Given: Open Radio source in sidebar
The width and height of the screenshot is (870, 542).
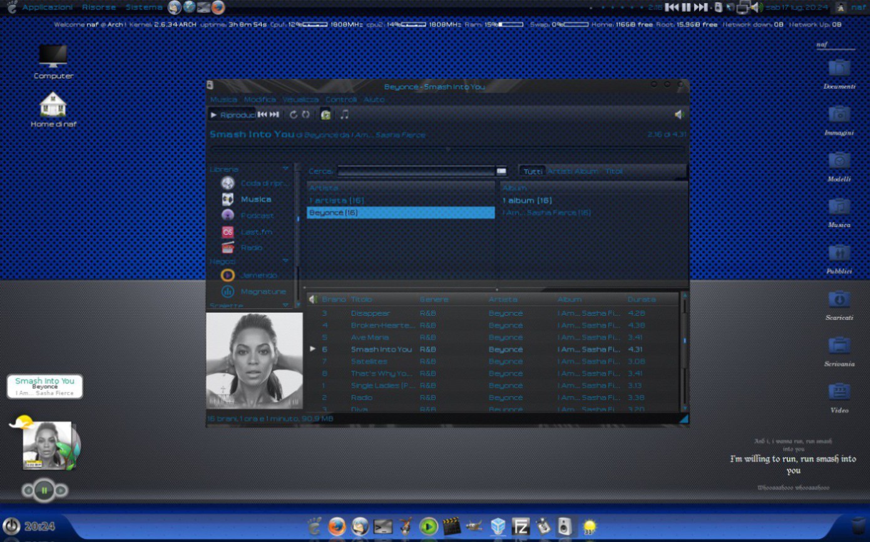Looking at the screenshot, I should 242,248.
